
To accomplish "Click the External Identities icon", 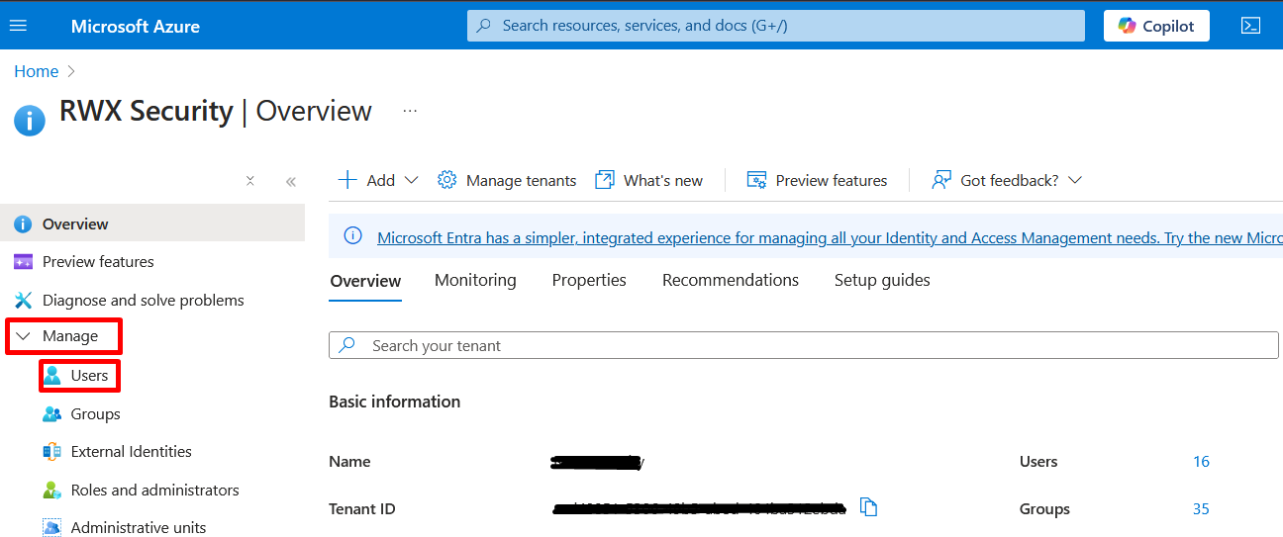I will click(x=52, y=451).
